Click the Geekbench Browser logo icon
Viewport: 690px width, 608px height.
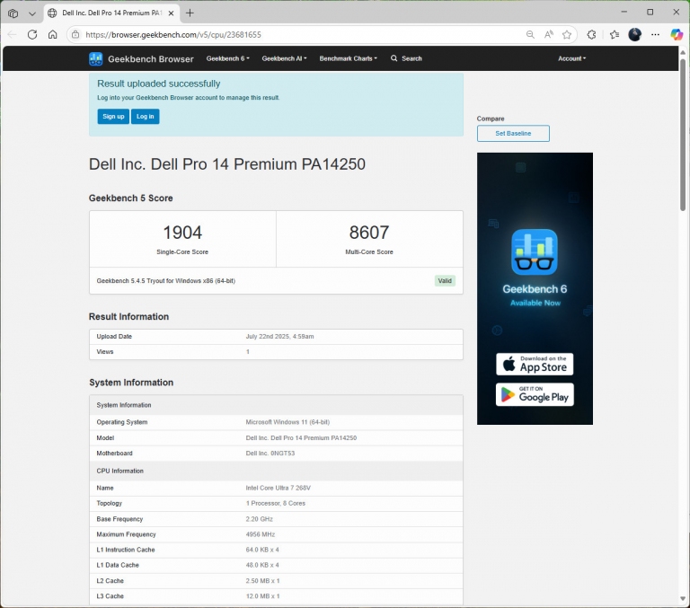(x=95, y=59)
